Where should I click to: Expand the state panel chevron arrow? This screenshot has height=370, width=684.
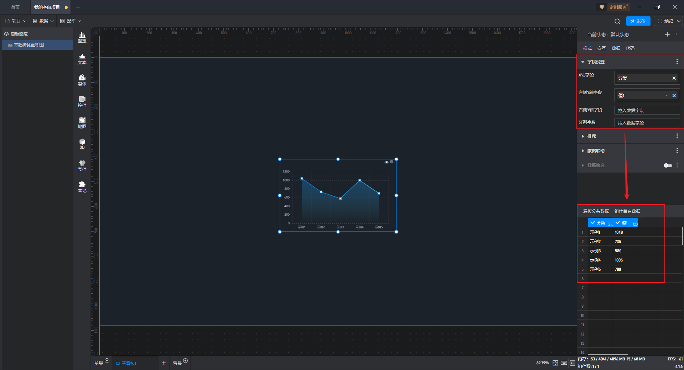pyautogui.click(x=677, y=35)
